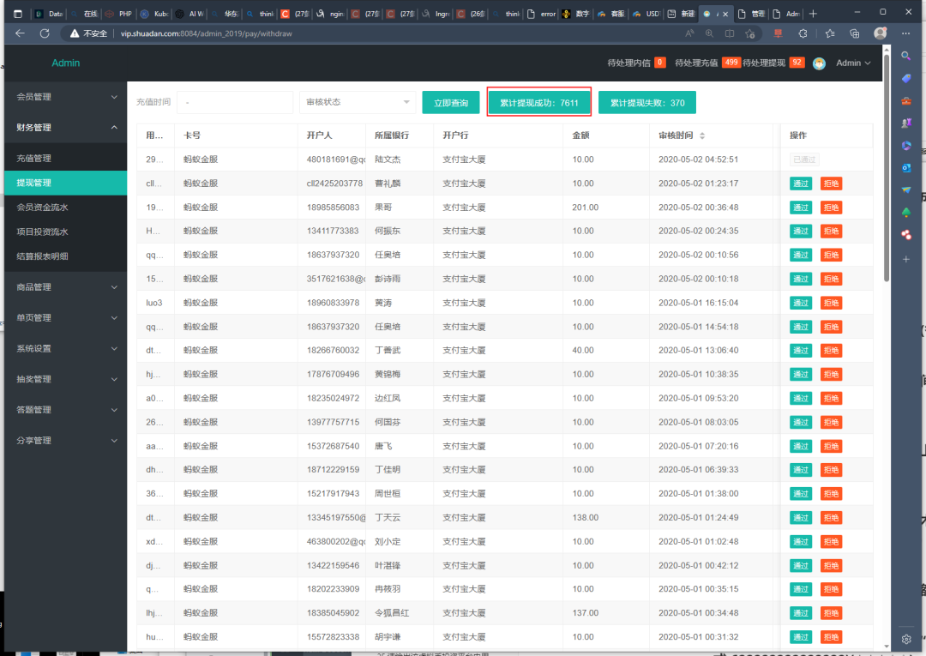Image resolution: width=926 pixels, height=656 pixels.
Task: Open 充值管理 menu item
Action: pos(65,159)
